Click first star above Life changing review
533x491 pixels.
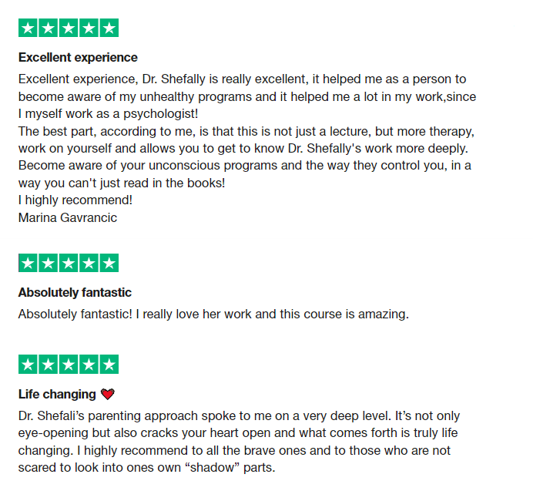click(x=28, y=365)
